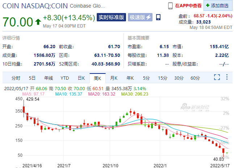Click the 基本面摘要 section heading

click(x=138, y=38)
